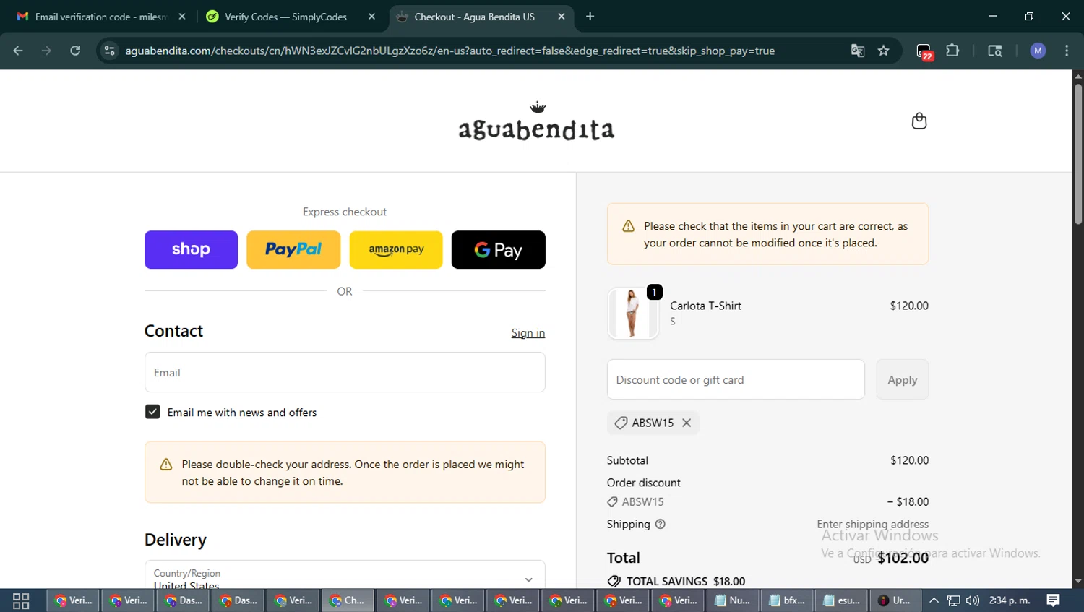This screenshot has height=612, width=1084.
Task: Switch to Email verification code Gmail tab
Action: (x=101, y=17)
